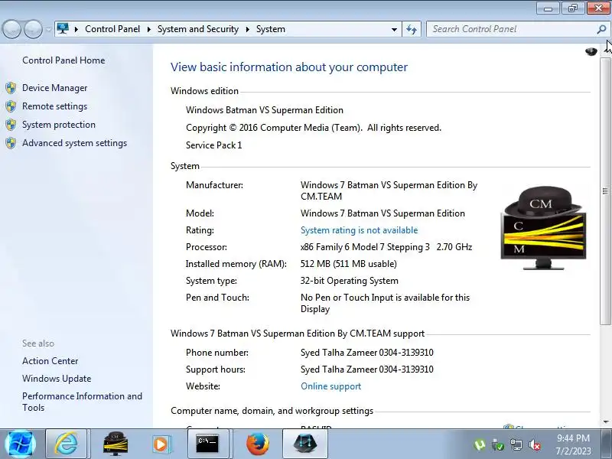
Task: Click the Service Pack 1 text
Action: coord(214,145)
